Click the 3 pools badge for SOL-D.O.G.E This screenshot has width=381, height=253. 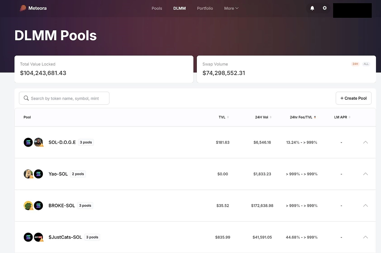pyautogui.click(x=86, y=142)
